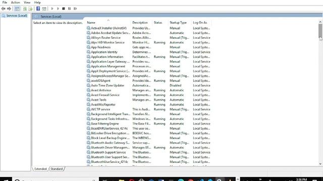Go forward with the Forward arrow
The width and height of the screenshot is (323, 181).
9,9
